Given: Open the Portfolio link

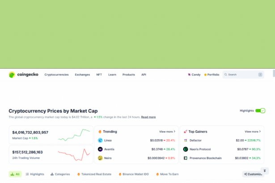Looking at the screenshot, I should (x=212, y=75).
